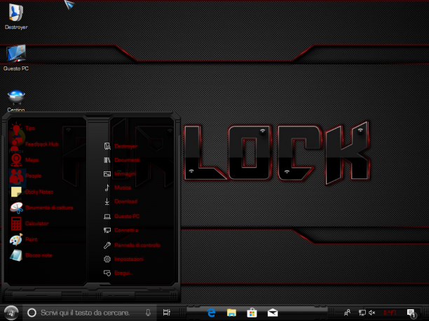Open the Documenti folder link

(x=122, y=160)
